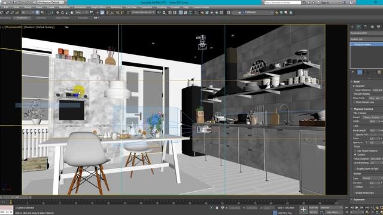Open the Create Selection Set dropdown
Viewport: 383px width, 215px height.
point(144,13)
